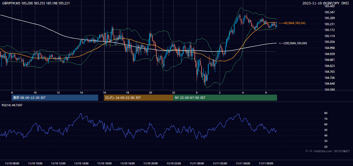Click the RSI 20 level label
The width and height of the screenshot is (353, 166).
(x=326, y=147)
